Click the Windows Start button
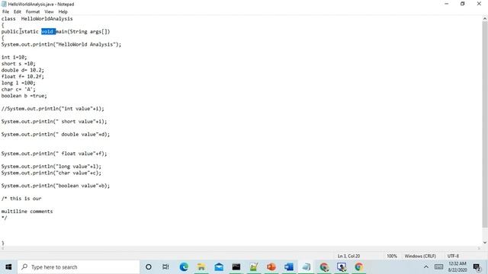 click(x=8, y=267)
